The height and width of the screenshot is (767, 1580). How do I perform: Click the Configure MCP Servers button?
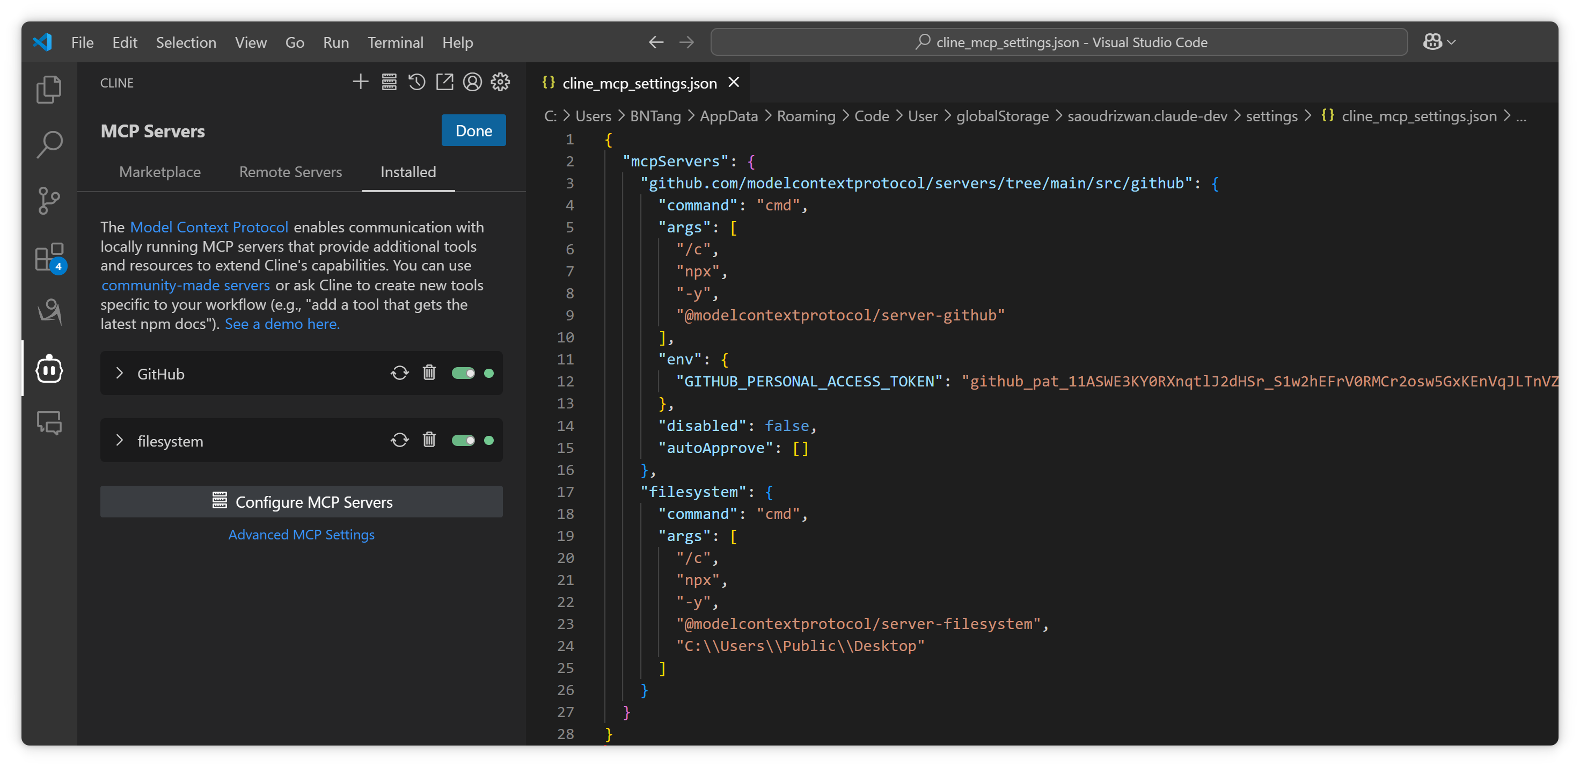301,502
